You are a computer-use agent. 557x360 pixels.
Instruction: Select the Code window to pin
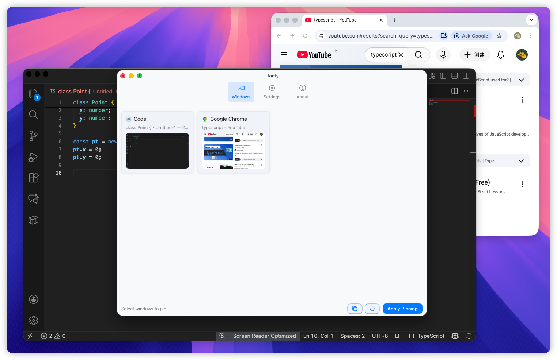click(157, 142)
